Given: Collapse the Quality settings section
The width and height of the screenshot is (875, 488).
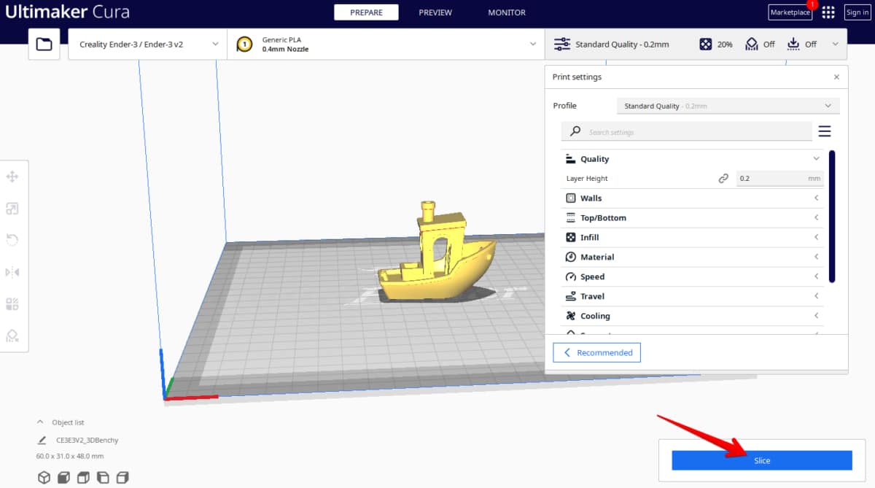Looking at the screenshot, I should pos(816,158).
